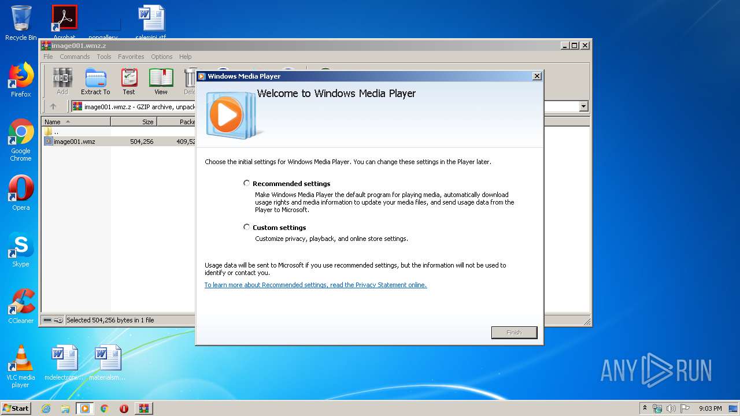The height and width of the screenshot is (416, 740).
Task: Open the materialsm... Word document on desktop
Action: pos(108,363)
